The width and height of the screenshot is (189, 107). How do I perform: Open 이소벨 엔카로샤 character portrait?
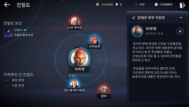[74, 84]
